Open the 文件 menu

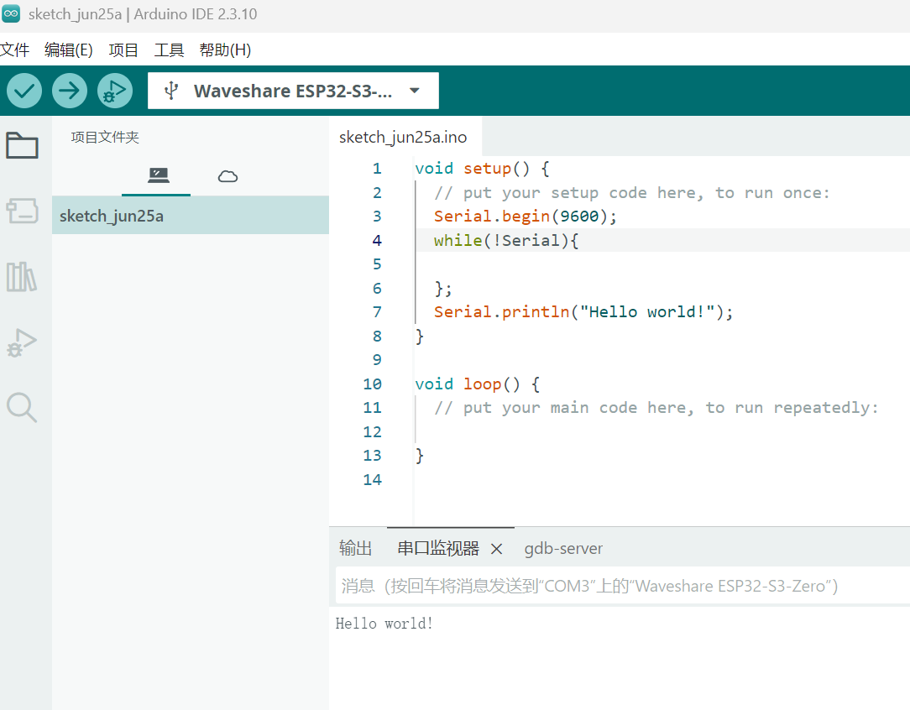[x=14, y=50]
